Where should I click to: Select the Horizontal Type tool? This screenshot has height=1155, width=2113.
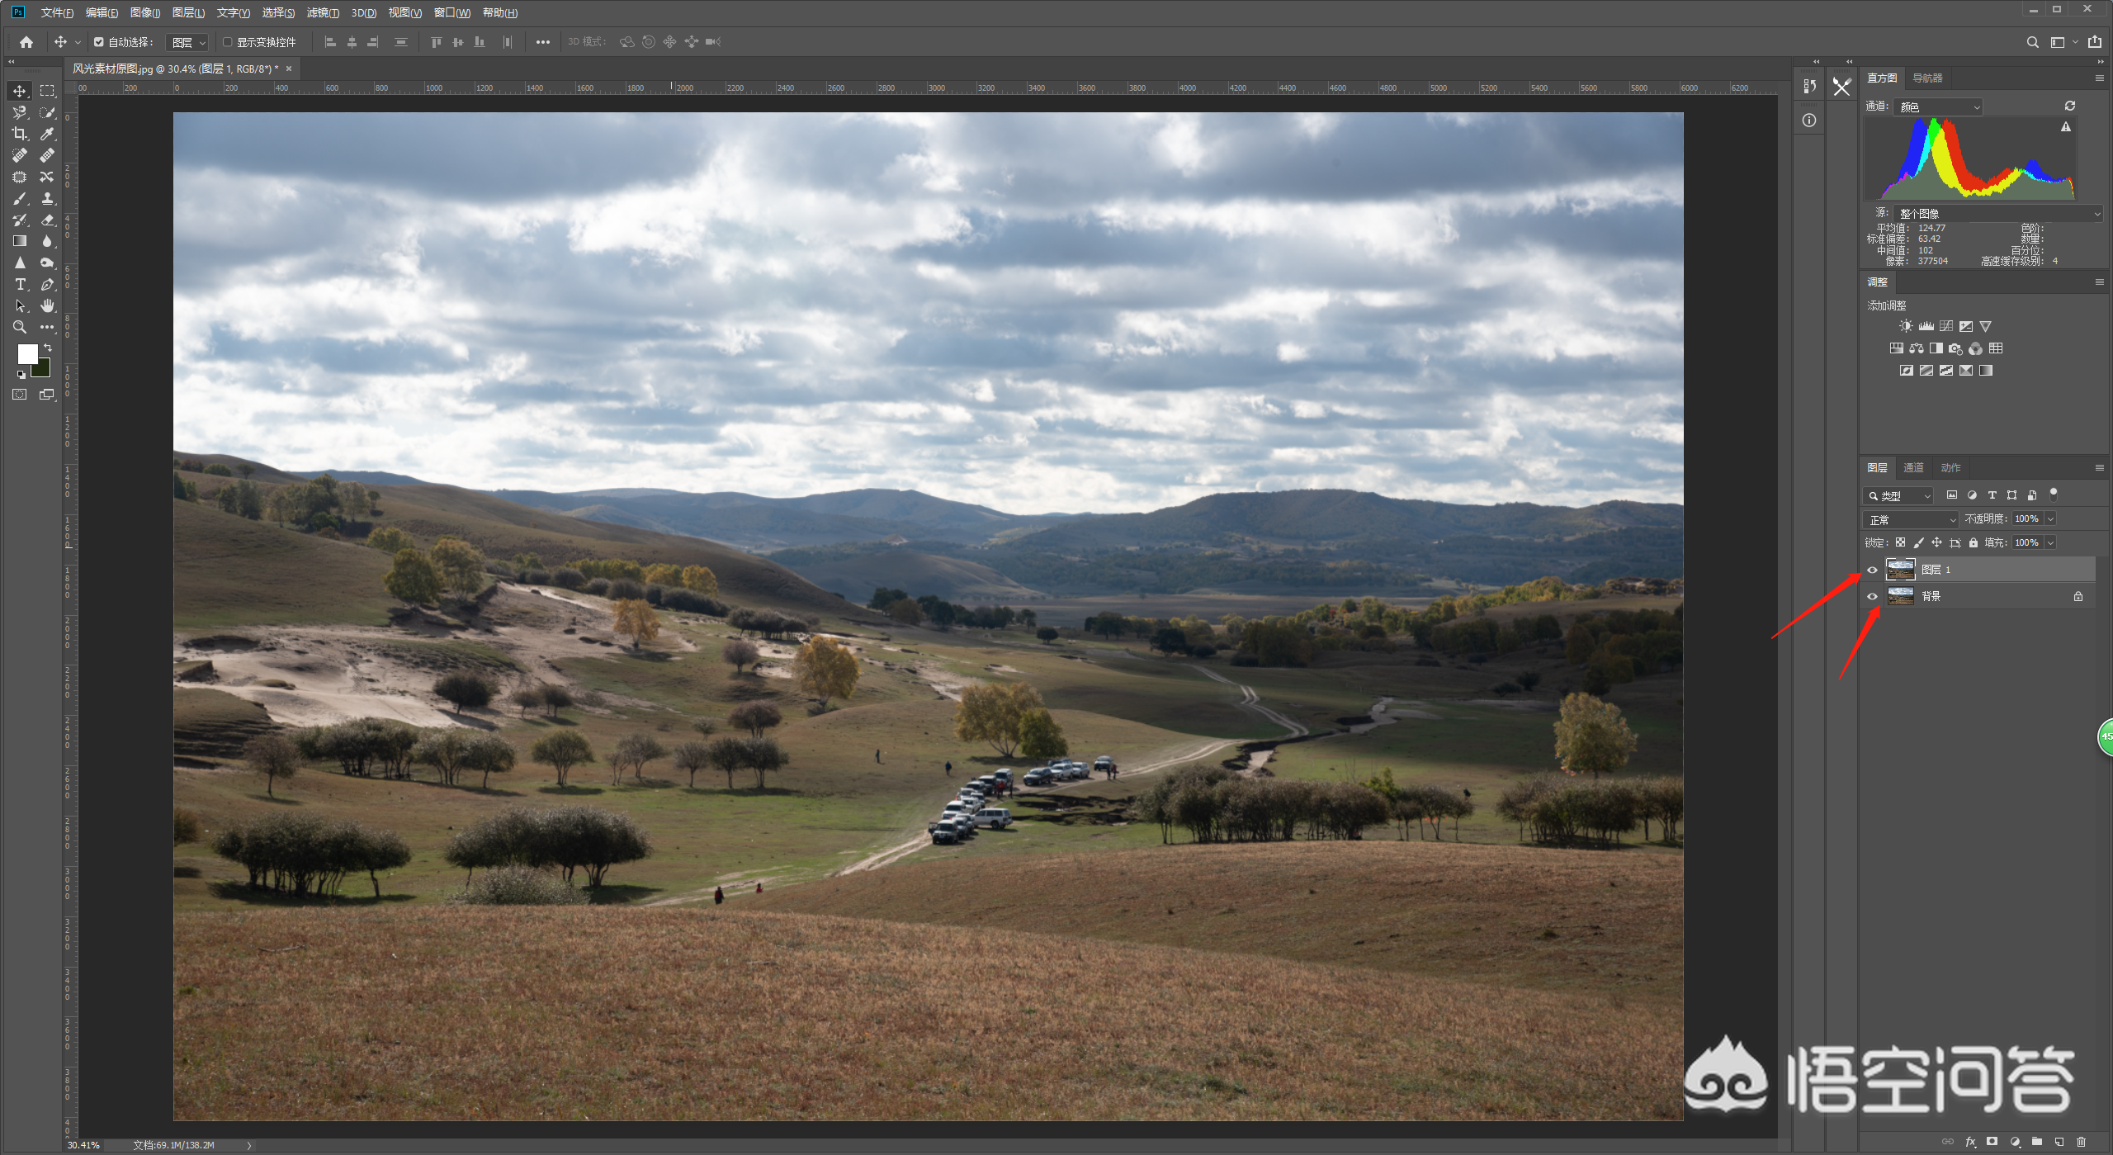pyautogui.click(x=20, y=284)
